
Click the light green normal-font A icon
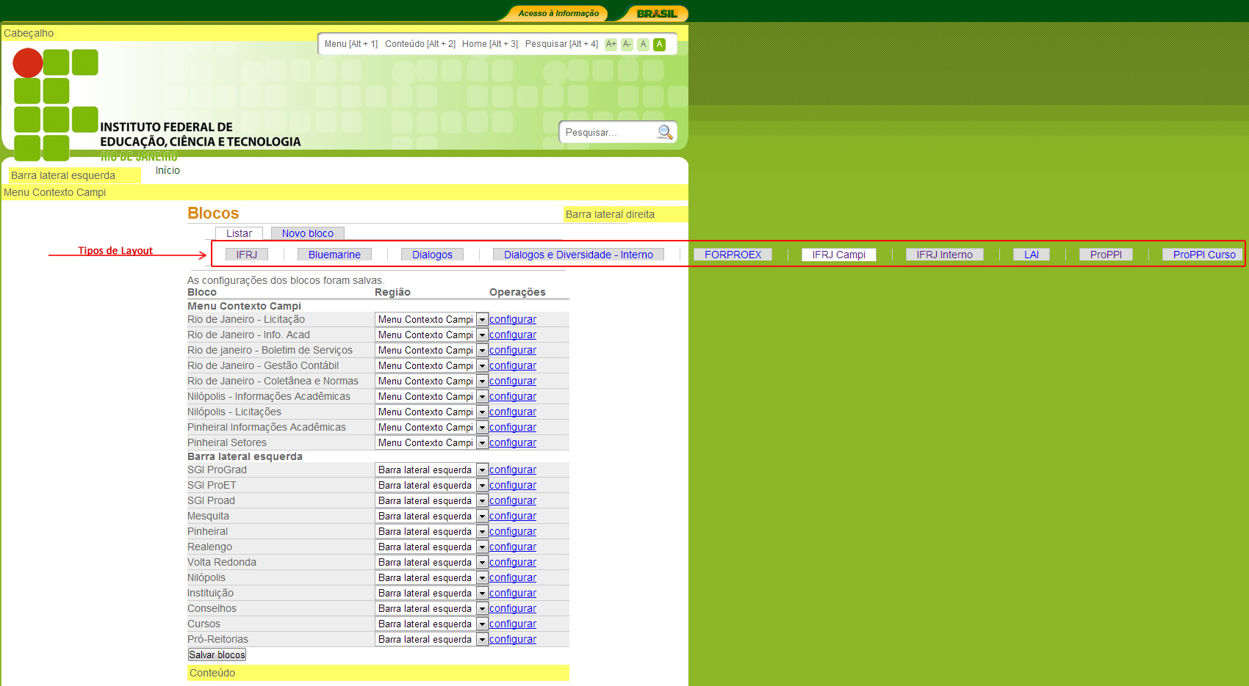coord(643,44)
